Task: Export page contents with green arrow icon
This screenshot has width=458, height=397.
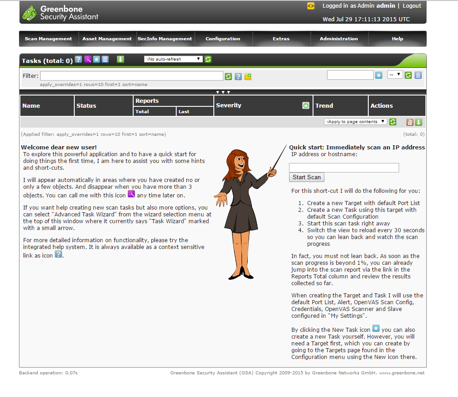Action: tap(419, 122)
